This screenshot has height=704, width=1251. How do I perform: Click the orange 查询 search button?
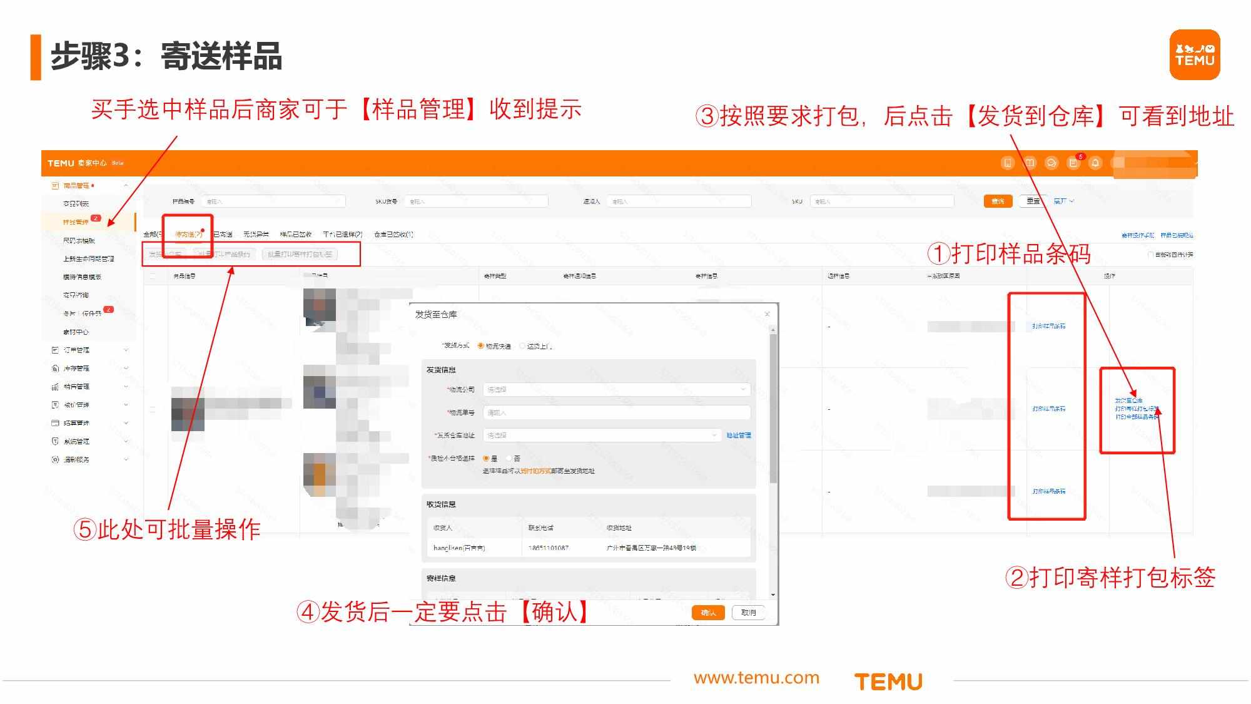pos(998,201)
